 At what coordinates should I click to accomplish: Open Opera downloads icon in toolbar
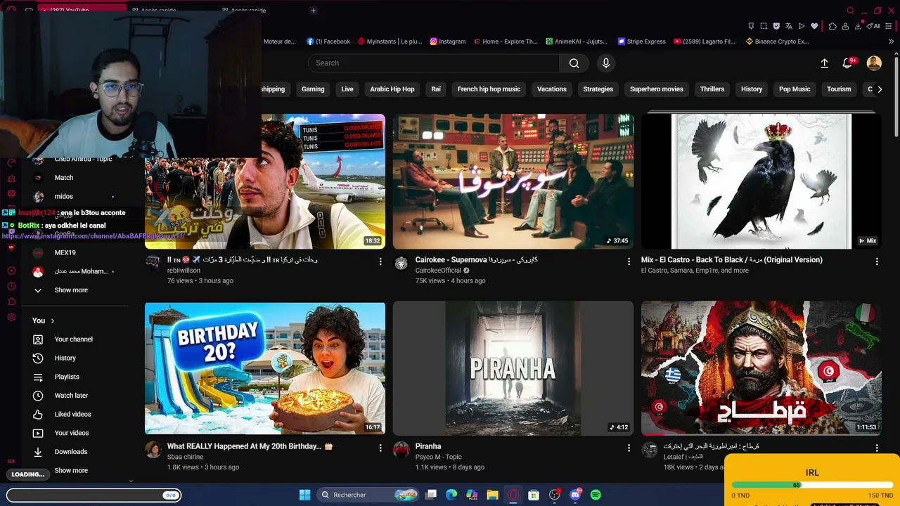[859, 26]
